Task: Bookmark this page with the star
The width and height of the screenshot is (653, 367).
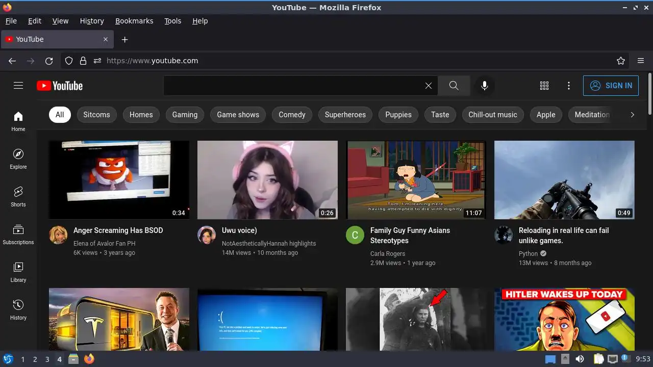Action: coord(621,61)
